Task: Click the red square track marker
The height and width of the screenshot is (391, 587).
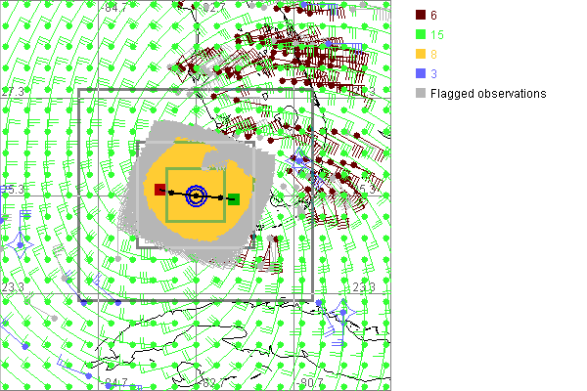Action: (160, 190)
